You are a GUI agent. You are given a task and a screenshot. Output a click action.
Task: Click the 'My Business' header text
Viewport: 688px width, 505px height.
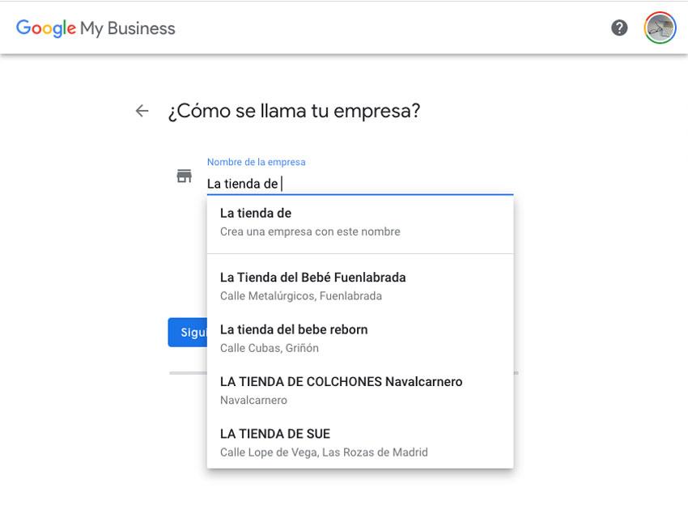(x=128, y=28)
